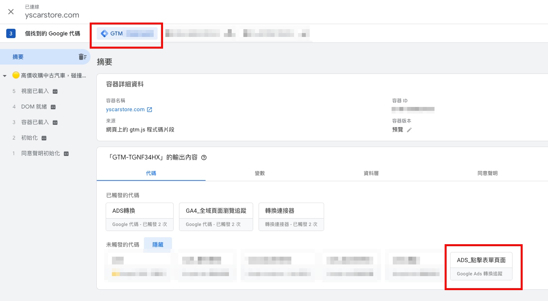The height and width of the screenshot is (301, 548).
Task: Open the 高價收購中古汽車 page entry
Action: tap(49, 75)
